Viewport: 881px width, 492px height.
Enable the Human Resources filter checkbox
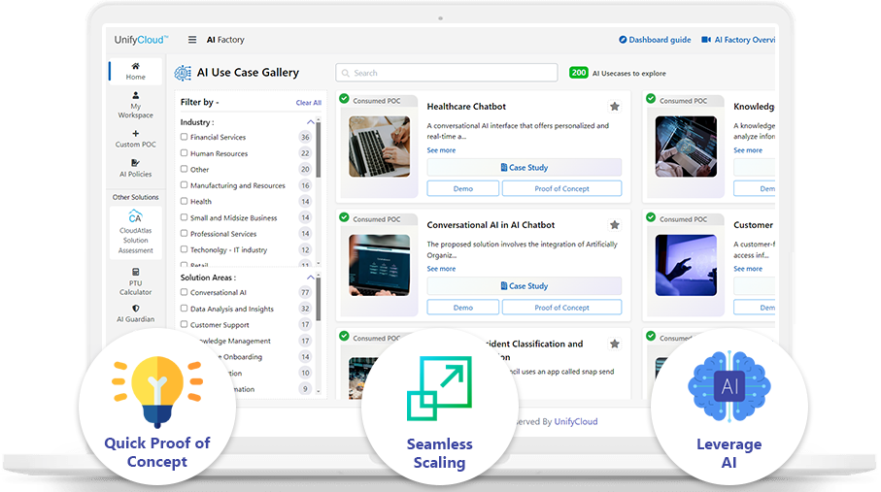(x=185, y=153)
